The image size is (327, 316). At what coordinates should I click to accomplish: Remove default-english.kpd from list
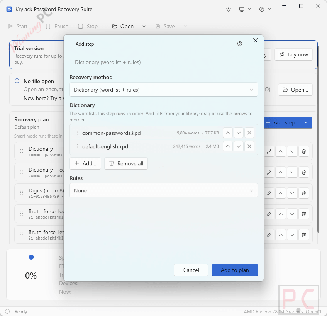tap(249, 146)
